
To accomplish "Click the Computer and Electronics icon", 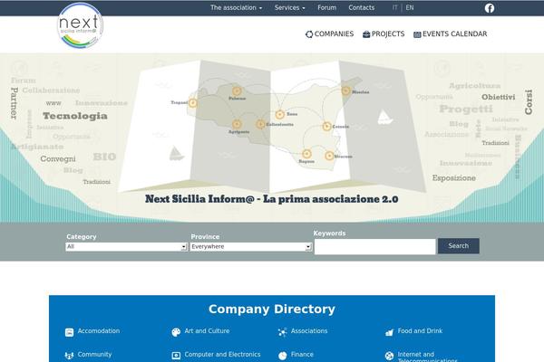I will 176,356.
